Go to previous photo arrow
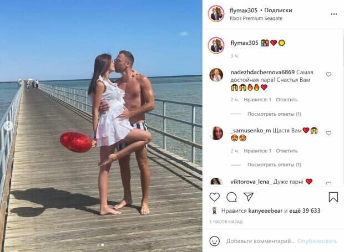The height and width of the screenshot is (252, 344). tap(8, 126)
